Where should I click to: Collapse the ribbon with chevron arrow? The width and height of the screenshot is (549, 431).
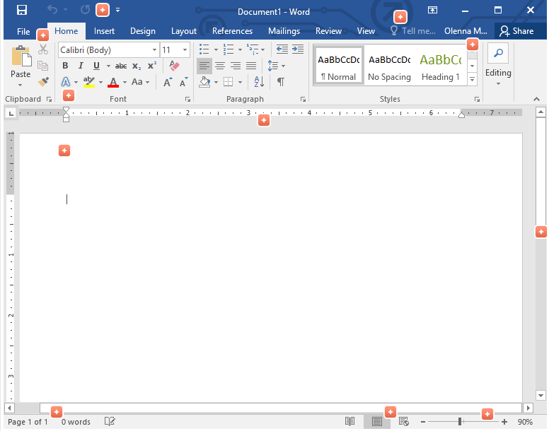pyautogui.click(x=536, y=100)
